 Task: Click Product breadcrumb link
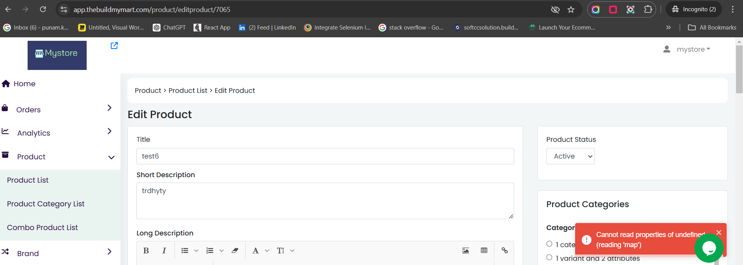(x=148, y=91)
